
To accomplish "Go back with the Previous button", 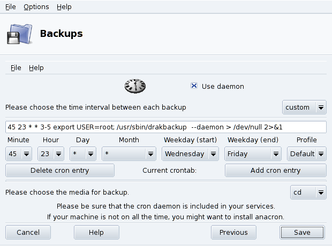I will [x=233, y=233].
